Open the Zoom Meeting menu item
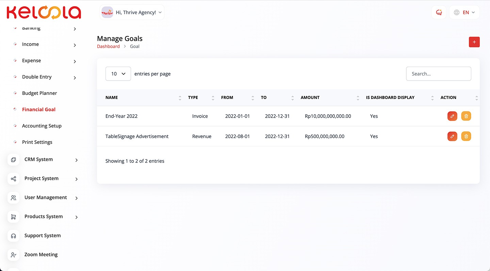Screen dimensions: 490x271 41,254
